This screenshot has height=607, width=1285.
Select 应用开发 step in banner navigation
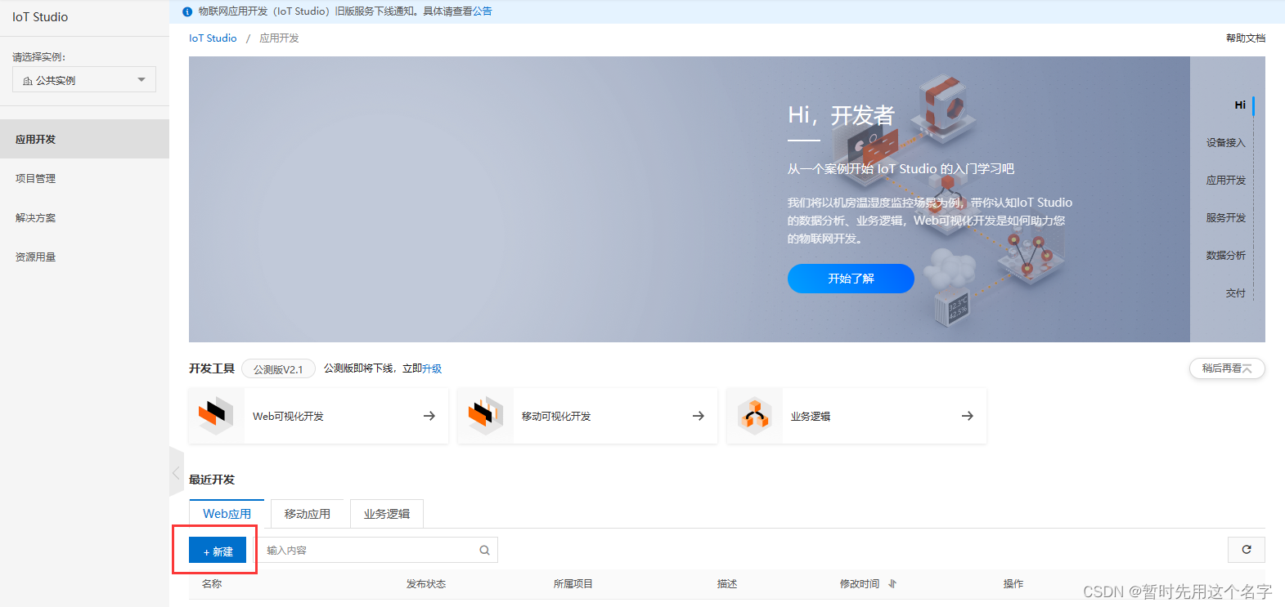1225,181
